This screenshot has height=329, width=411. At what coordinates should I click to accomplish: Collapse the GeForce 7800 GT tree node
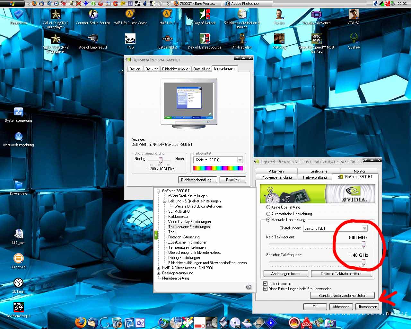pyautogui.click(x=158, y=191)
